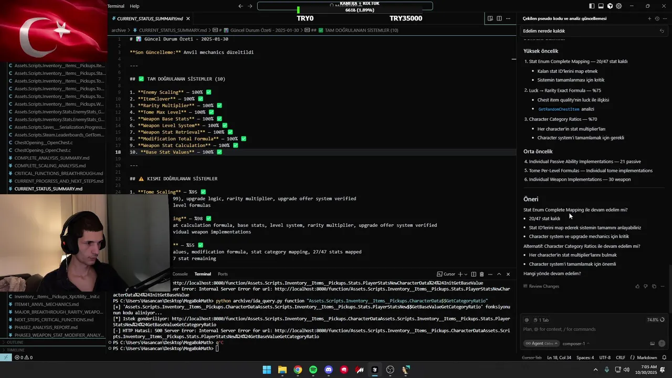Click the 1 Tab context chip
The height and width of the screenshot is (378, 672).
(x=541, y=320)
